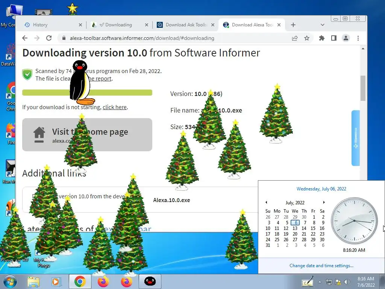This screenshot has height=289, width=385.
Task: Click the analog clock face
Action: [x=354, y=221]
